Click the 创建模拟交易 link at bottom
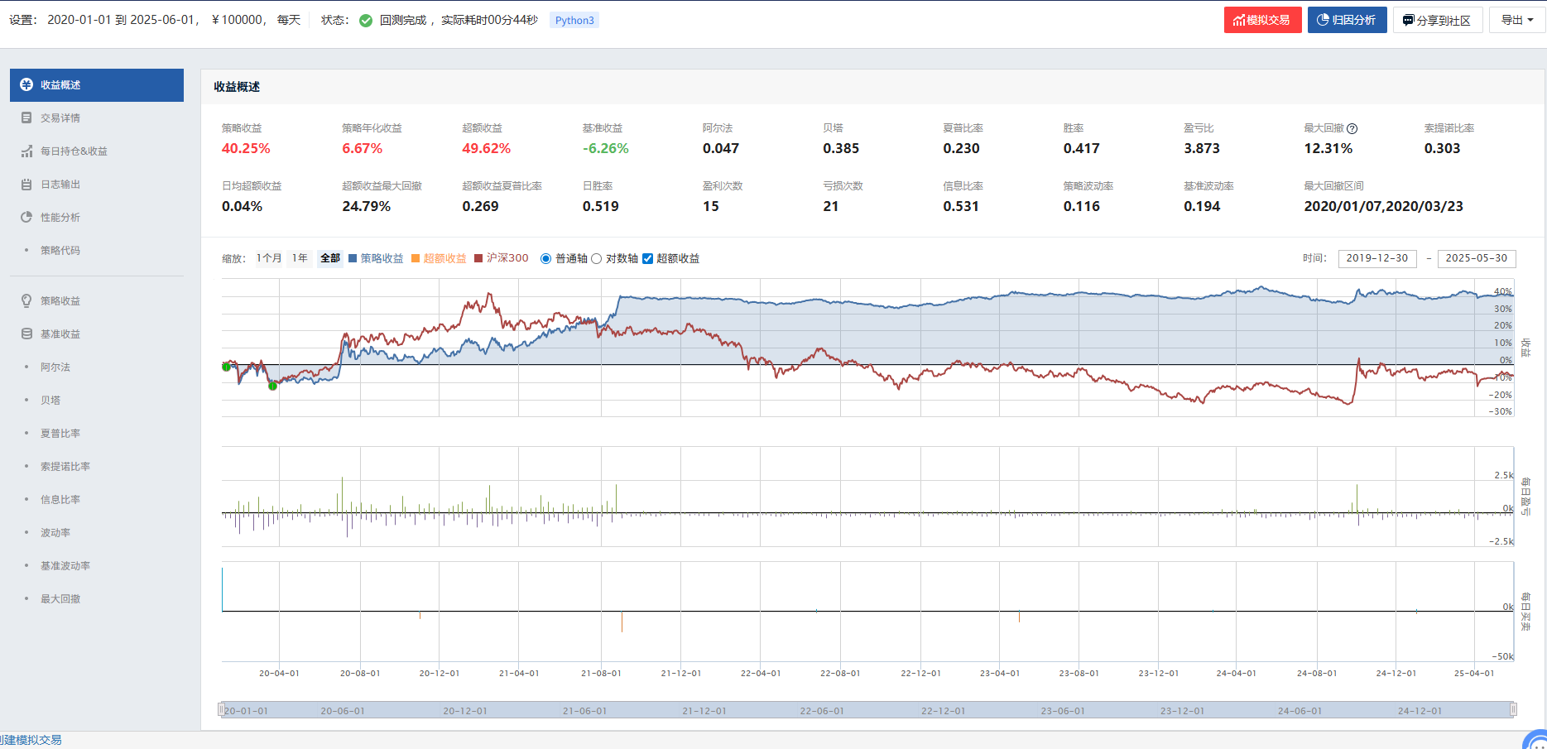This screenshot has width=1547, height=749. pyautogui.click(x=31, y=740)
